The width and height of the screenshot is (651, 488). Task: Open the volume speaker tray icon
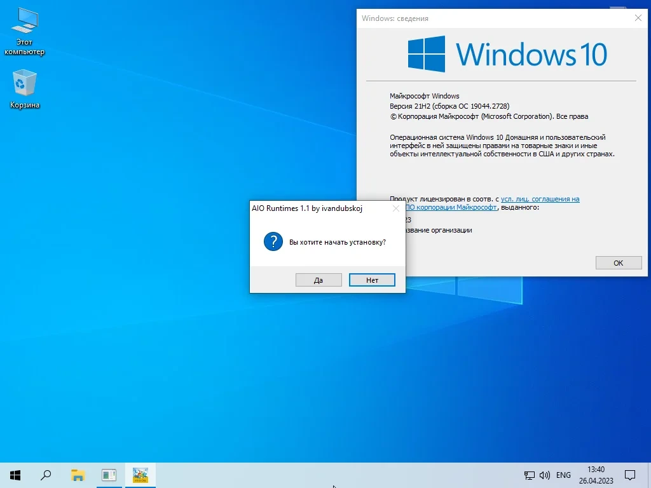point(544,475)
